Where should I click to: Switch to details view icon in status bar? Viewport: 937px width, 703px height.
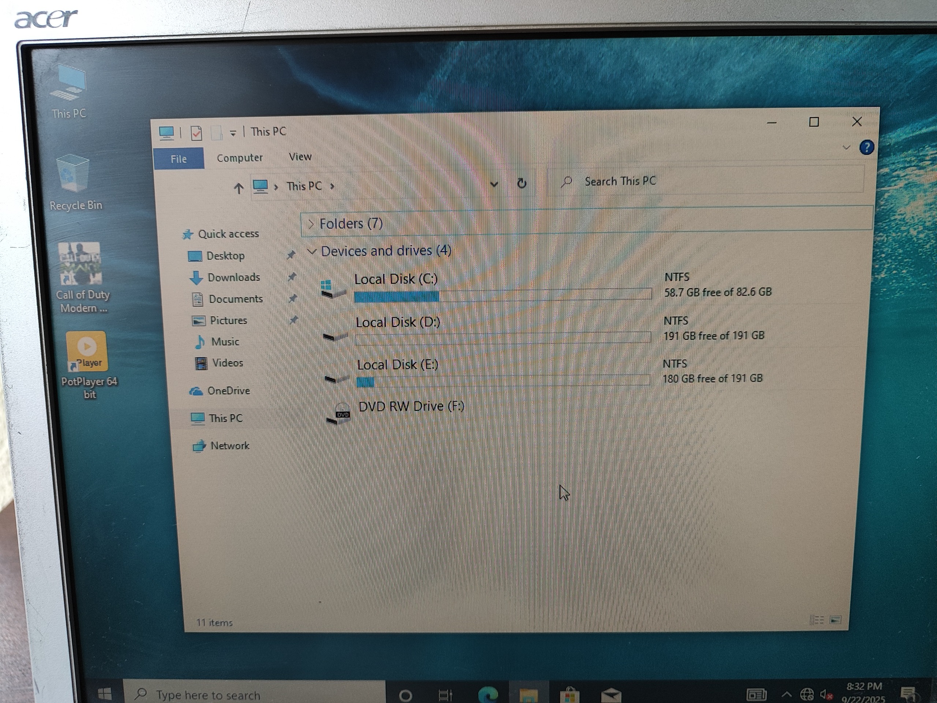[x=816, y=620]
